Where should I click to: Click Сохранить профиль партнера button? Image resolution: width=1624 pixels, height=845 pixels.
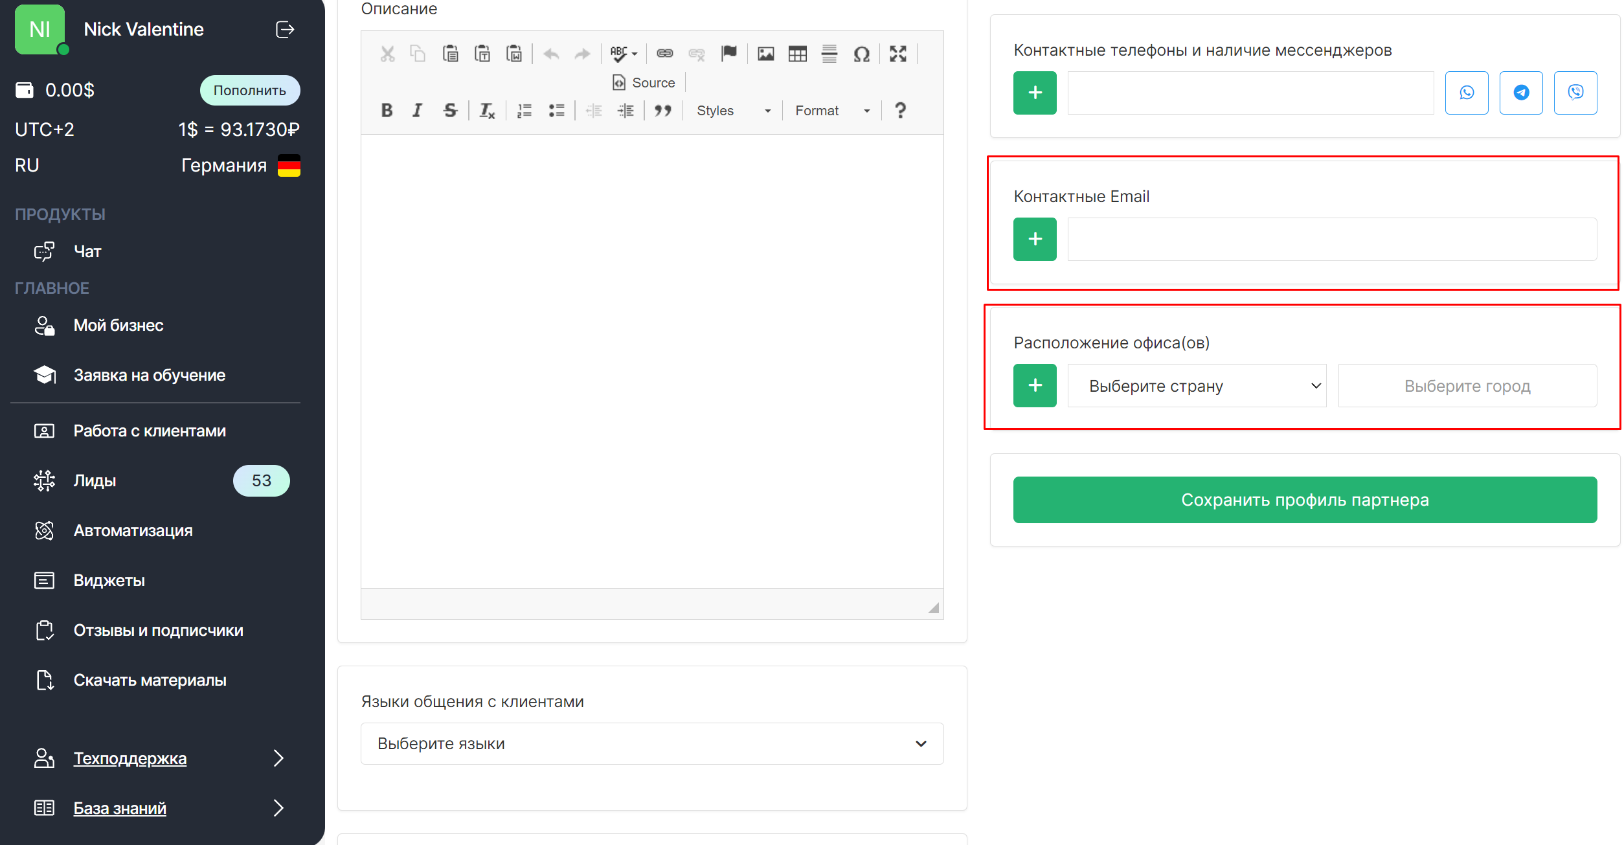pyautogui.click(x=1305, y=500)
